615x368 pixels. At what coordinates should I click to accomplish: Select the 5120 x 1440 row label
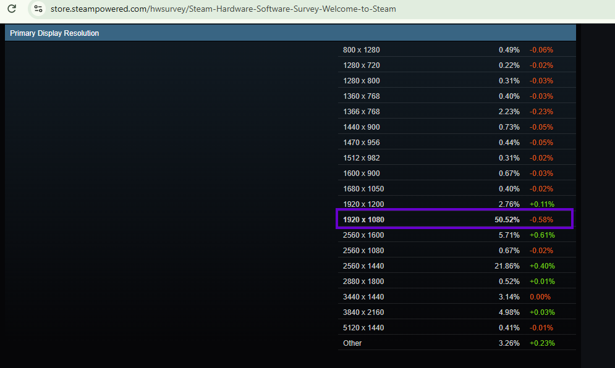(x=363, y=328)
